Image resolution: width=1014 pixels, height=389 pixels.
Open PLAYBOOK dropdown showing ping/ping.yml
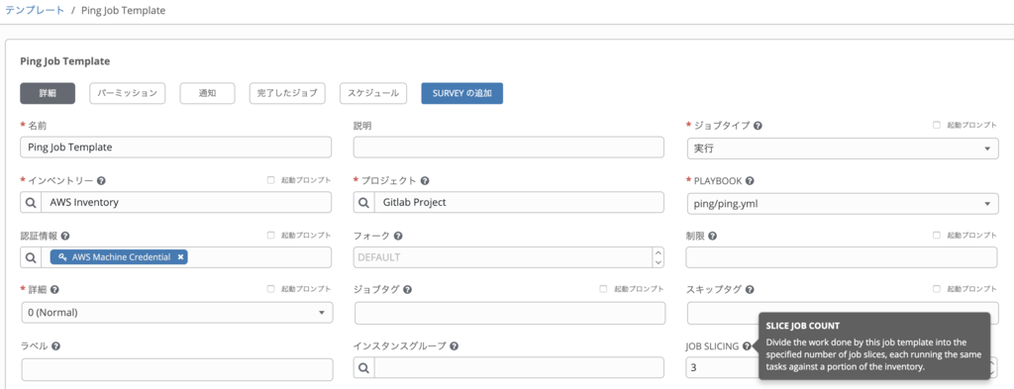pyautogui.click(x=842, y=203)
